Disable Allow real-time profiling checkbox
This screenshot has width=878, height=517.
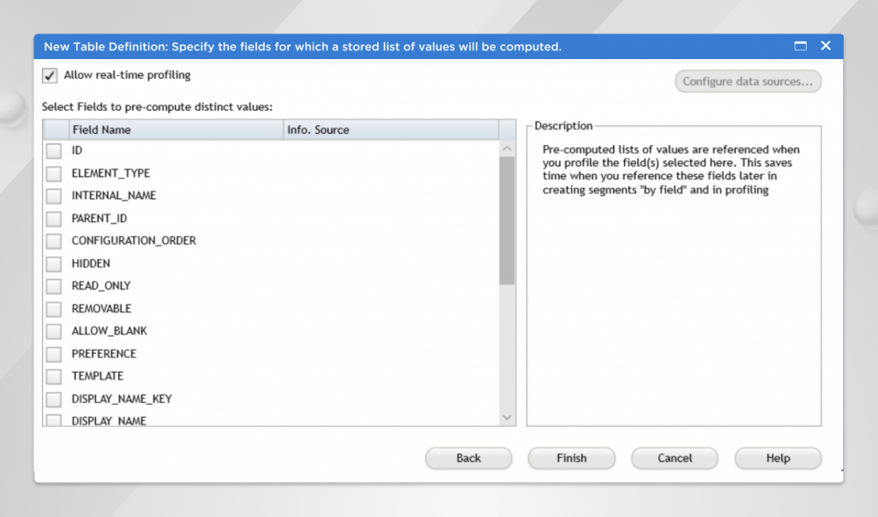pos(50,75)
